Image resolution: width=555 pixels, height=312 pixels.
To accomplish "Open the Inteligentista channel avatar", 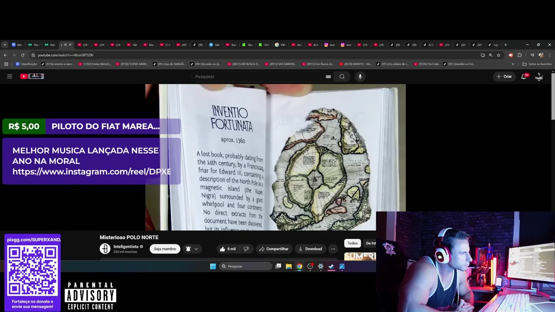I will tap(105, 249).
